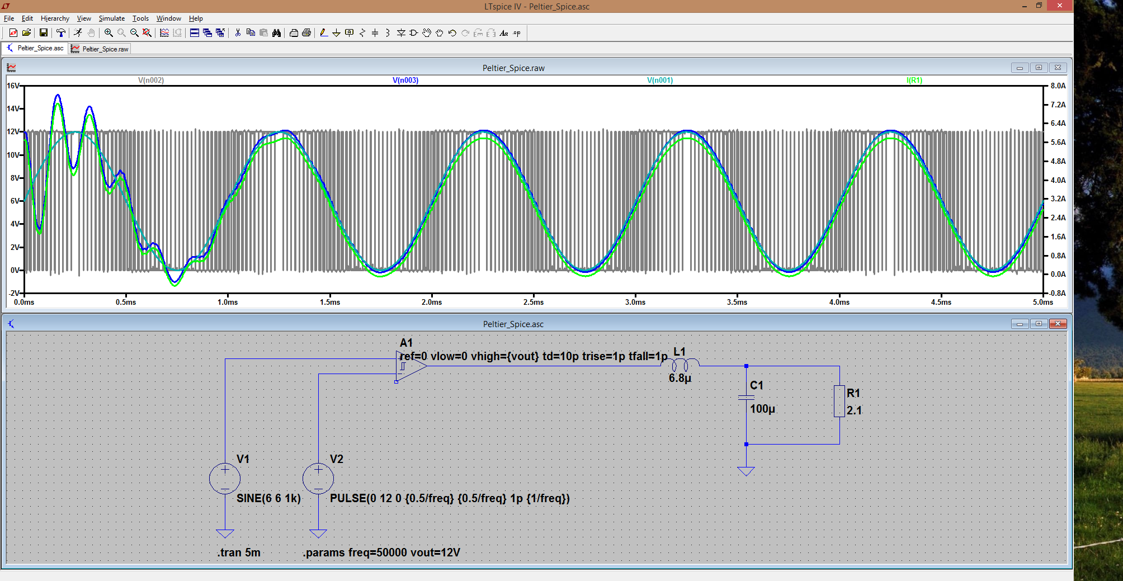
Task: Open the Help menu
Action: (x=196, y=18)
